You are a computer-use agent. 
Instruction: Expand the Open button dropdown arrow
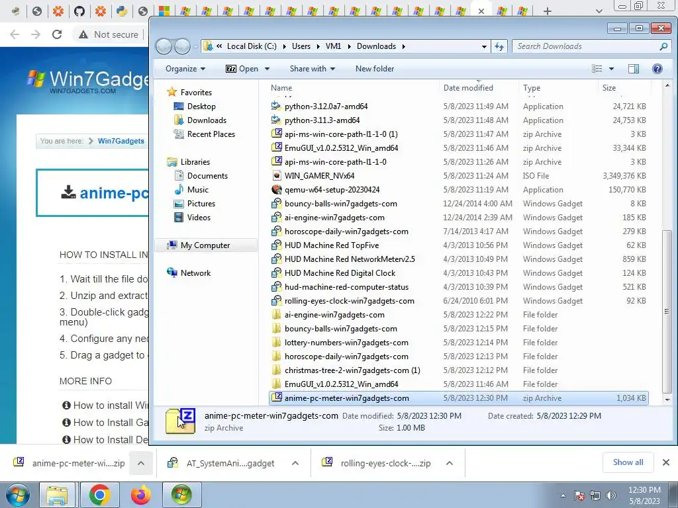[267, 69]
